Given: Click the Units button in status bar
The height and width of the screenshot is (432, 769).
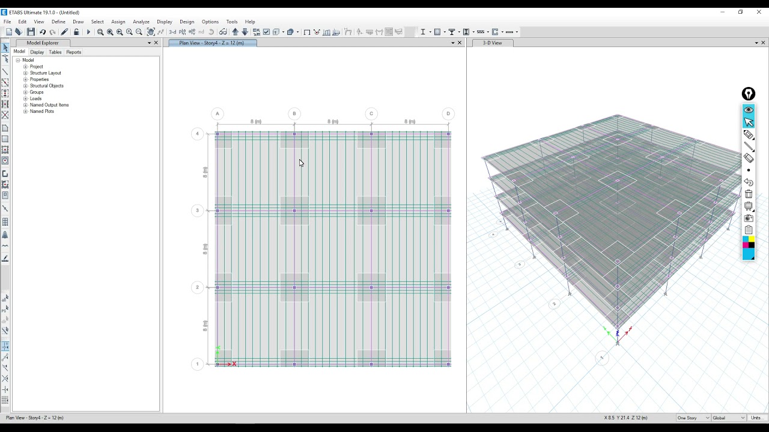Looking at the screenshot, I should [756, 418].
